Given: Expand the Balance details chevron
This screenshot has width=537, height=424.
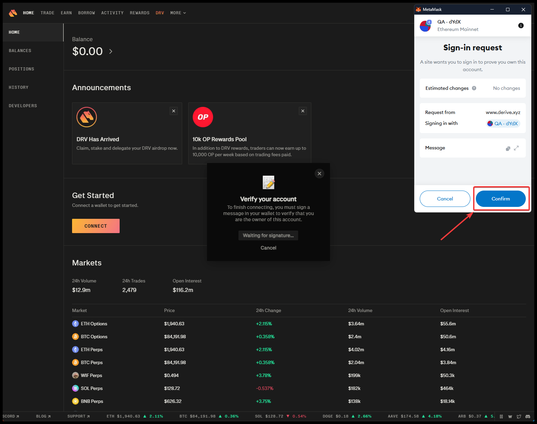Looking at the screenshot, I should pyautogui.click(x=111, y=51).
